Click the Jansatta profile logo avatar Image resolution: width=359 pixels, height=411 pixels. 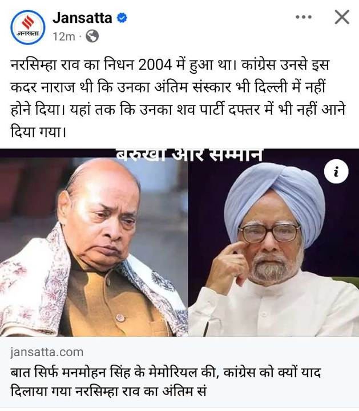[x=28, y=27]
